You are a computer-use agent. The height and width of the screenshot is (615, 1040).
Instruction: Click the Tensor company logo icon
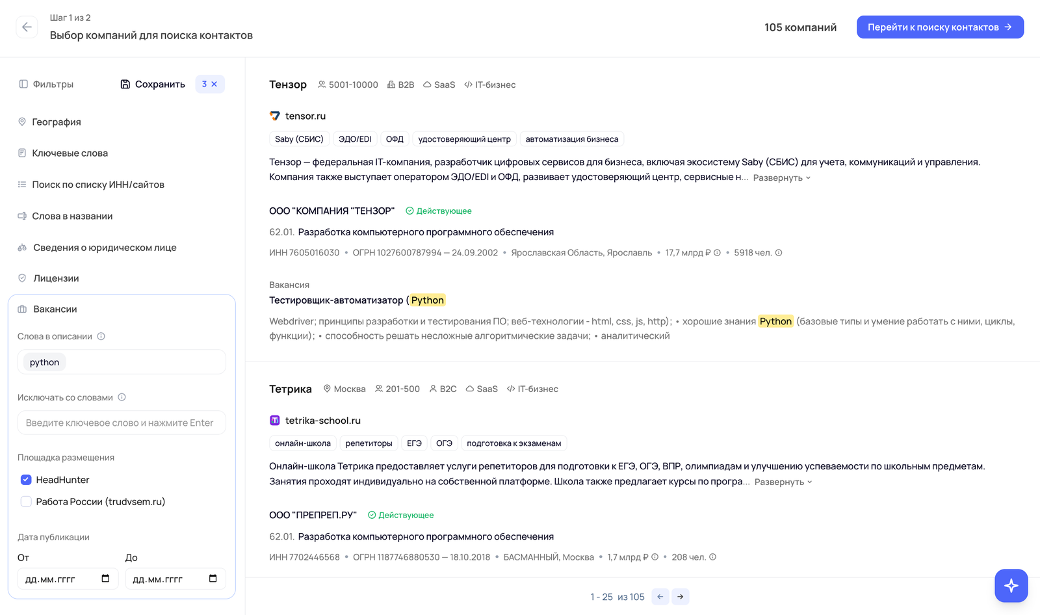[x=275, y=116]
